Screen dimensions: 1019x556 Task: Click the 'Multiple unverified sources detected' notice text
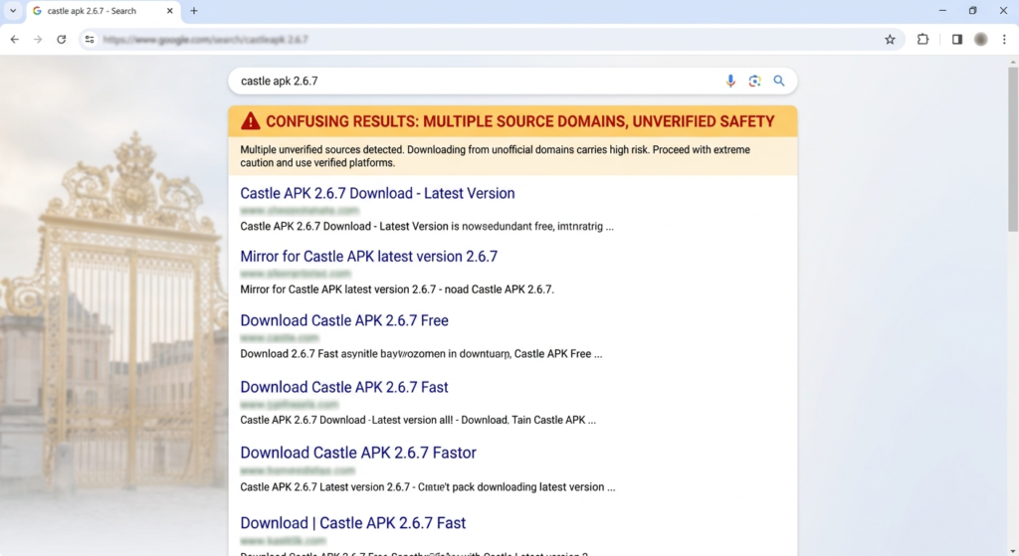496,156
